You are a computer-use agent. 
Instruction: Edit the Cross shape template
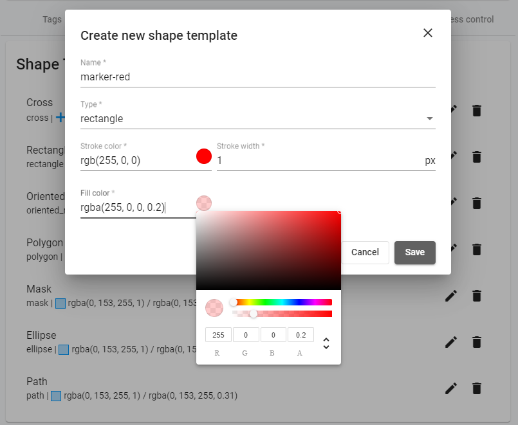point(451,110)
